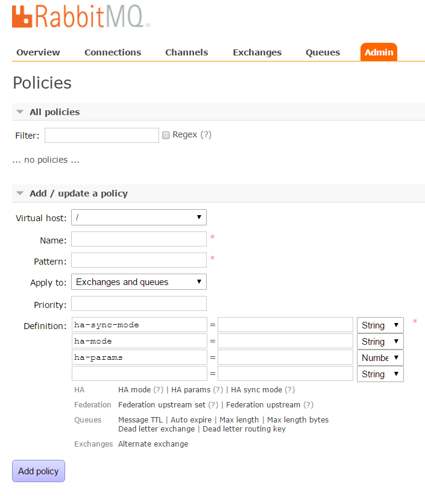
Task: Open the Virtual host dropdown
Action: click(x=139, y=217)
